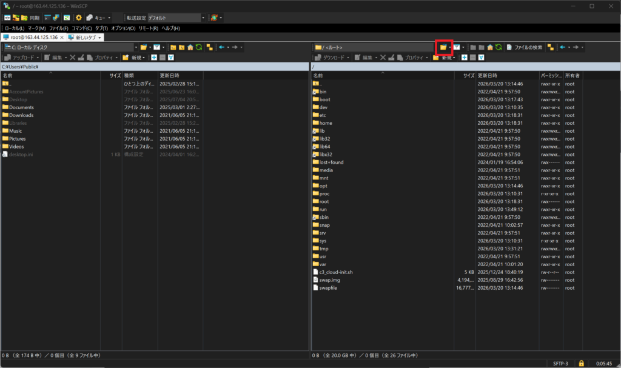Open directory icon in the remote panel toolbar
This screenshot has width=621, height=368.
pyautogui.click(x=443, y=47)
